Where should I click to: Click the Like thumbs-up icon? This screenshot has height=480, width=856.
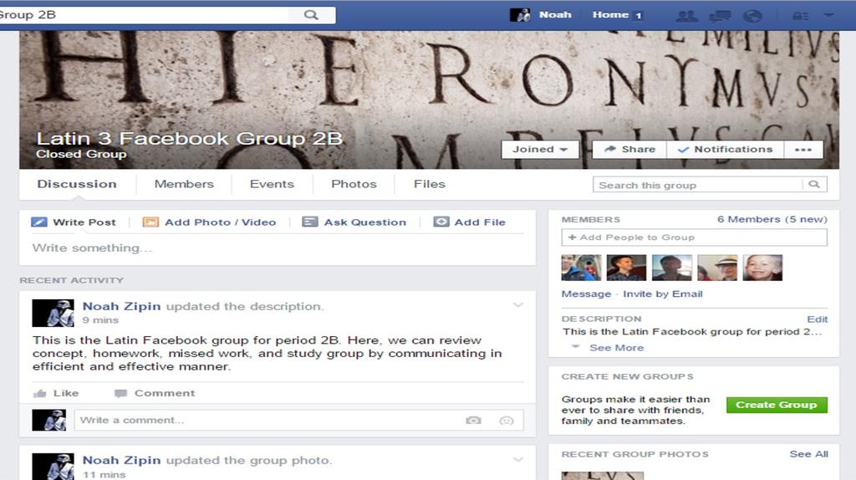(x=40, y=393)
